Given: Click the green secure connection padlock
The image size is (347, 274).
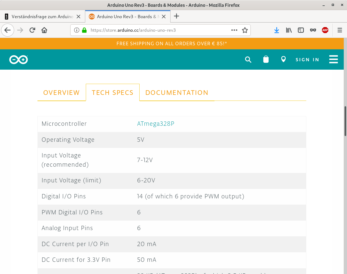Looking at the screenshot, I should 84,30.
